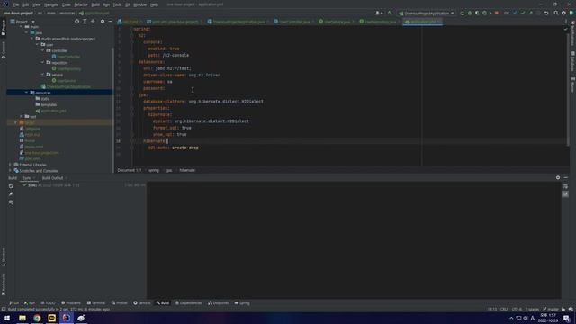The height and width of the screenshot is (324, 576).
Task: Switch to the pom.xml editor tab
Action: pyautogui.click(x=174, y=22)
